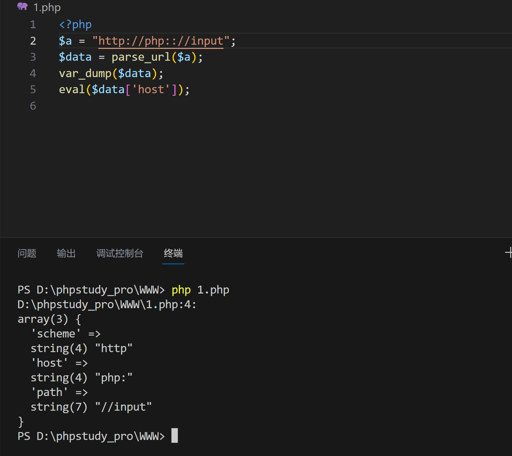Click the eval function name
Image resolution: width=512 pixels, height=456 pixels.
click(72, 90)
